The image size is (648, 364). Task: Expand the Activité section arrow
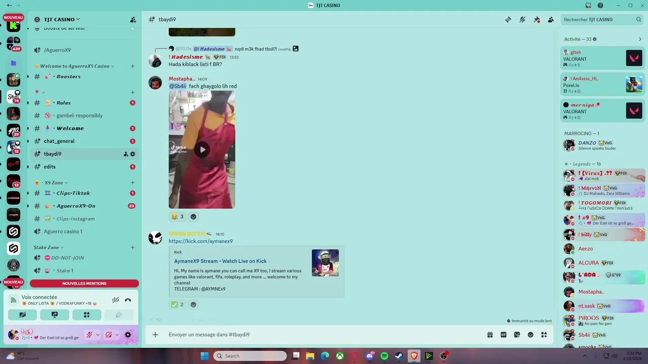coord(640,39)
